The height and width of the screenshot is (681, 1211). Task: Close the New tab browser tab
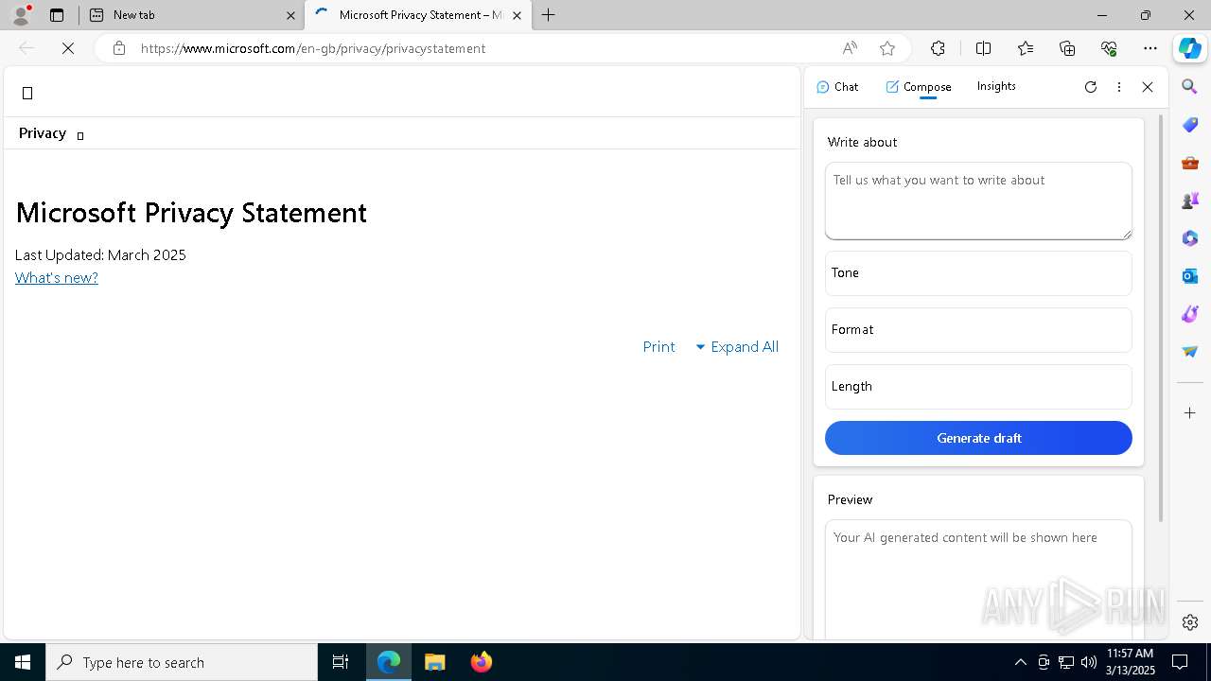[290, 15]
